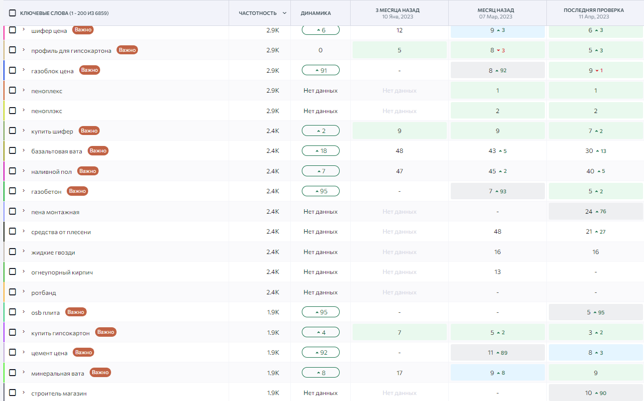Image resolution: width=644 pixels, height=401 pixels.
Task: Tick the select-all checkbox in the header
Action: (12, 13)
